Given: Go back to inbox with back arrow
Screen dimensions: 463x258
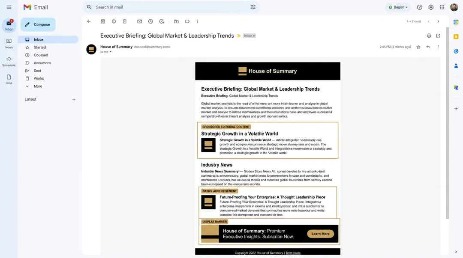Looking at the screenshot, I should 89,21.
